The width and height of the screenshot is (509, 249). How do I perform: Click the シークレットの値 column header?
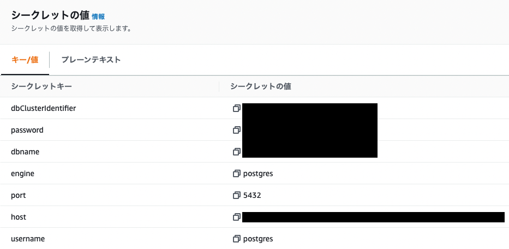click(x=260, y=86)
